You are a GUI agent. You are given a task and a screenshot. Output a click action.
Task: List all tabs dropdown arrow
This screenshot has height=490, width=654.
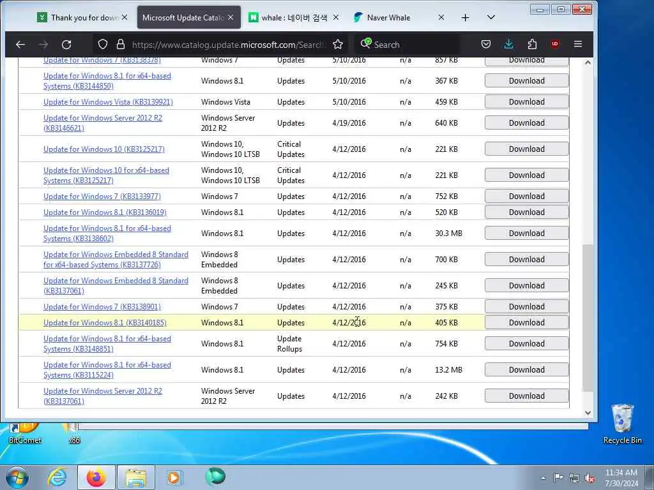tap(491, 17)
